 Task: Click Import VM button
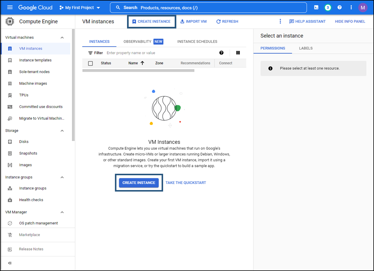coord(193,21)
